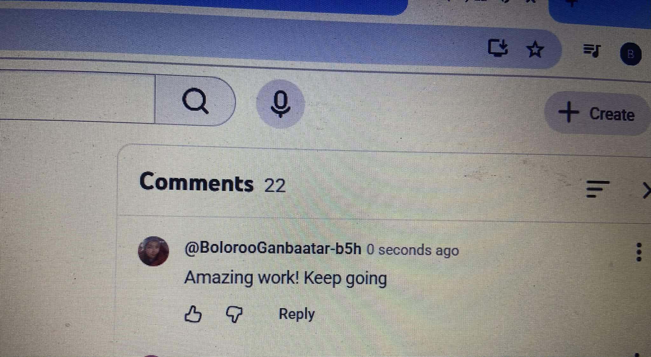
Task: Bookmark this page with the star icon
Action: [x=535, y=50]
